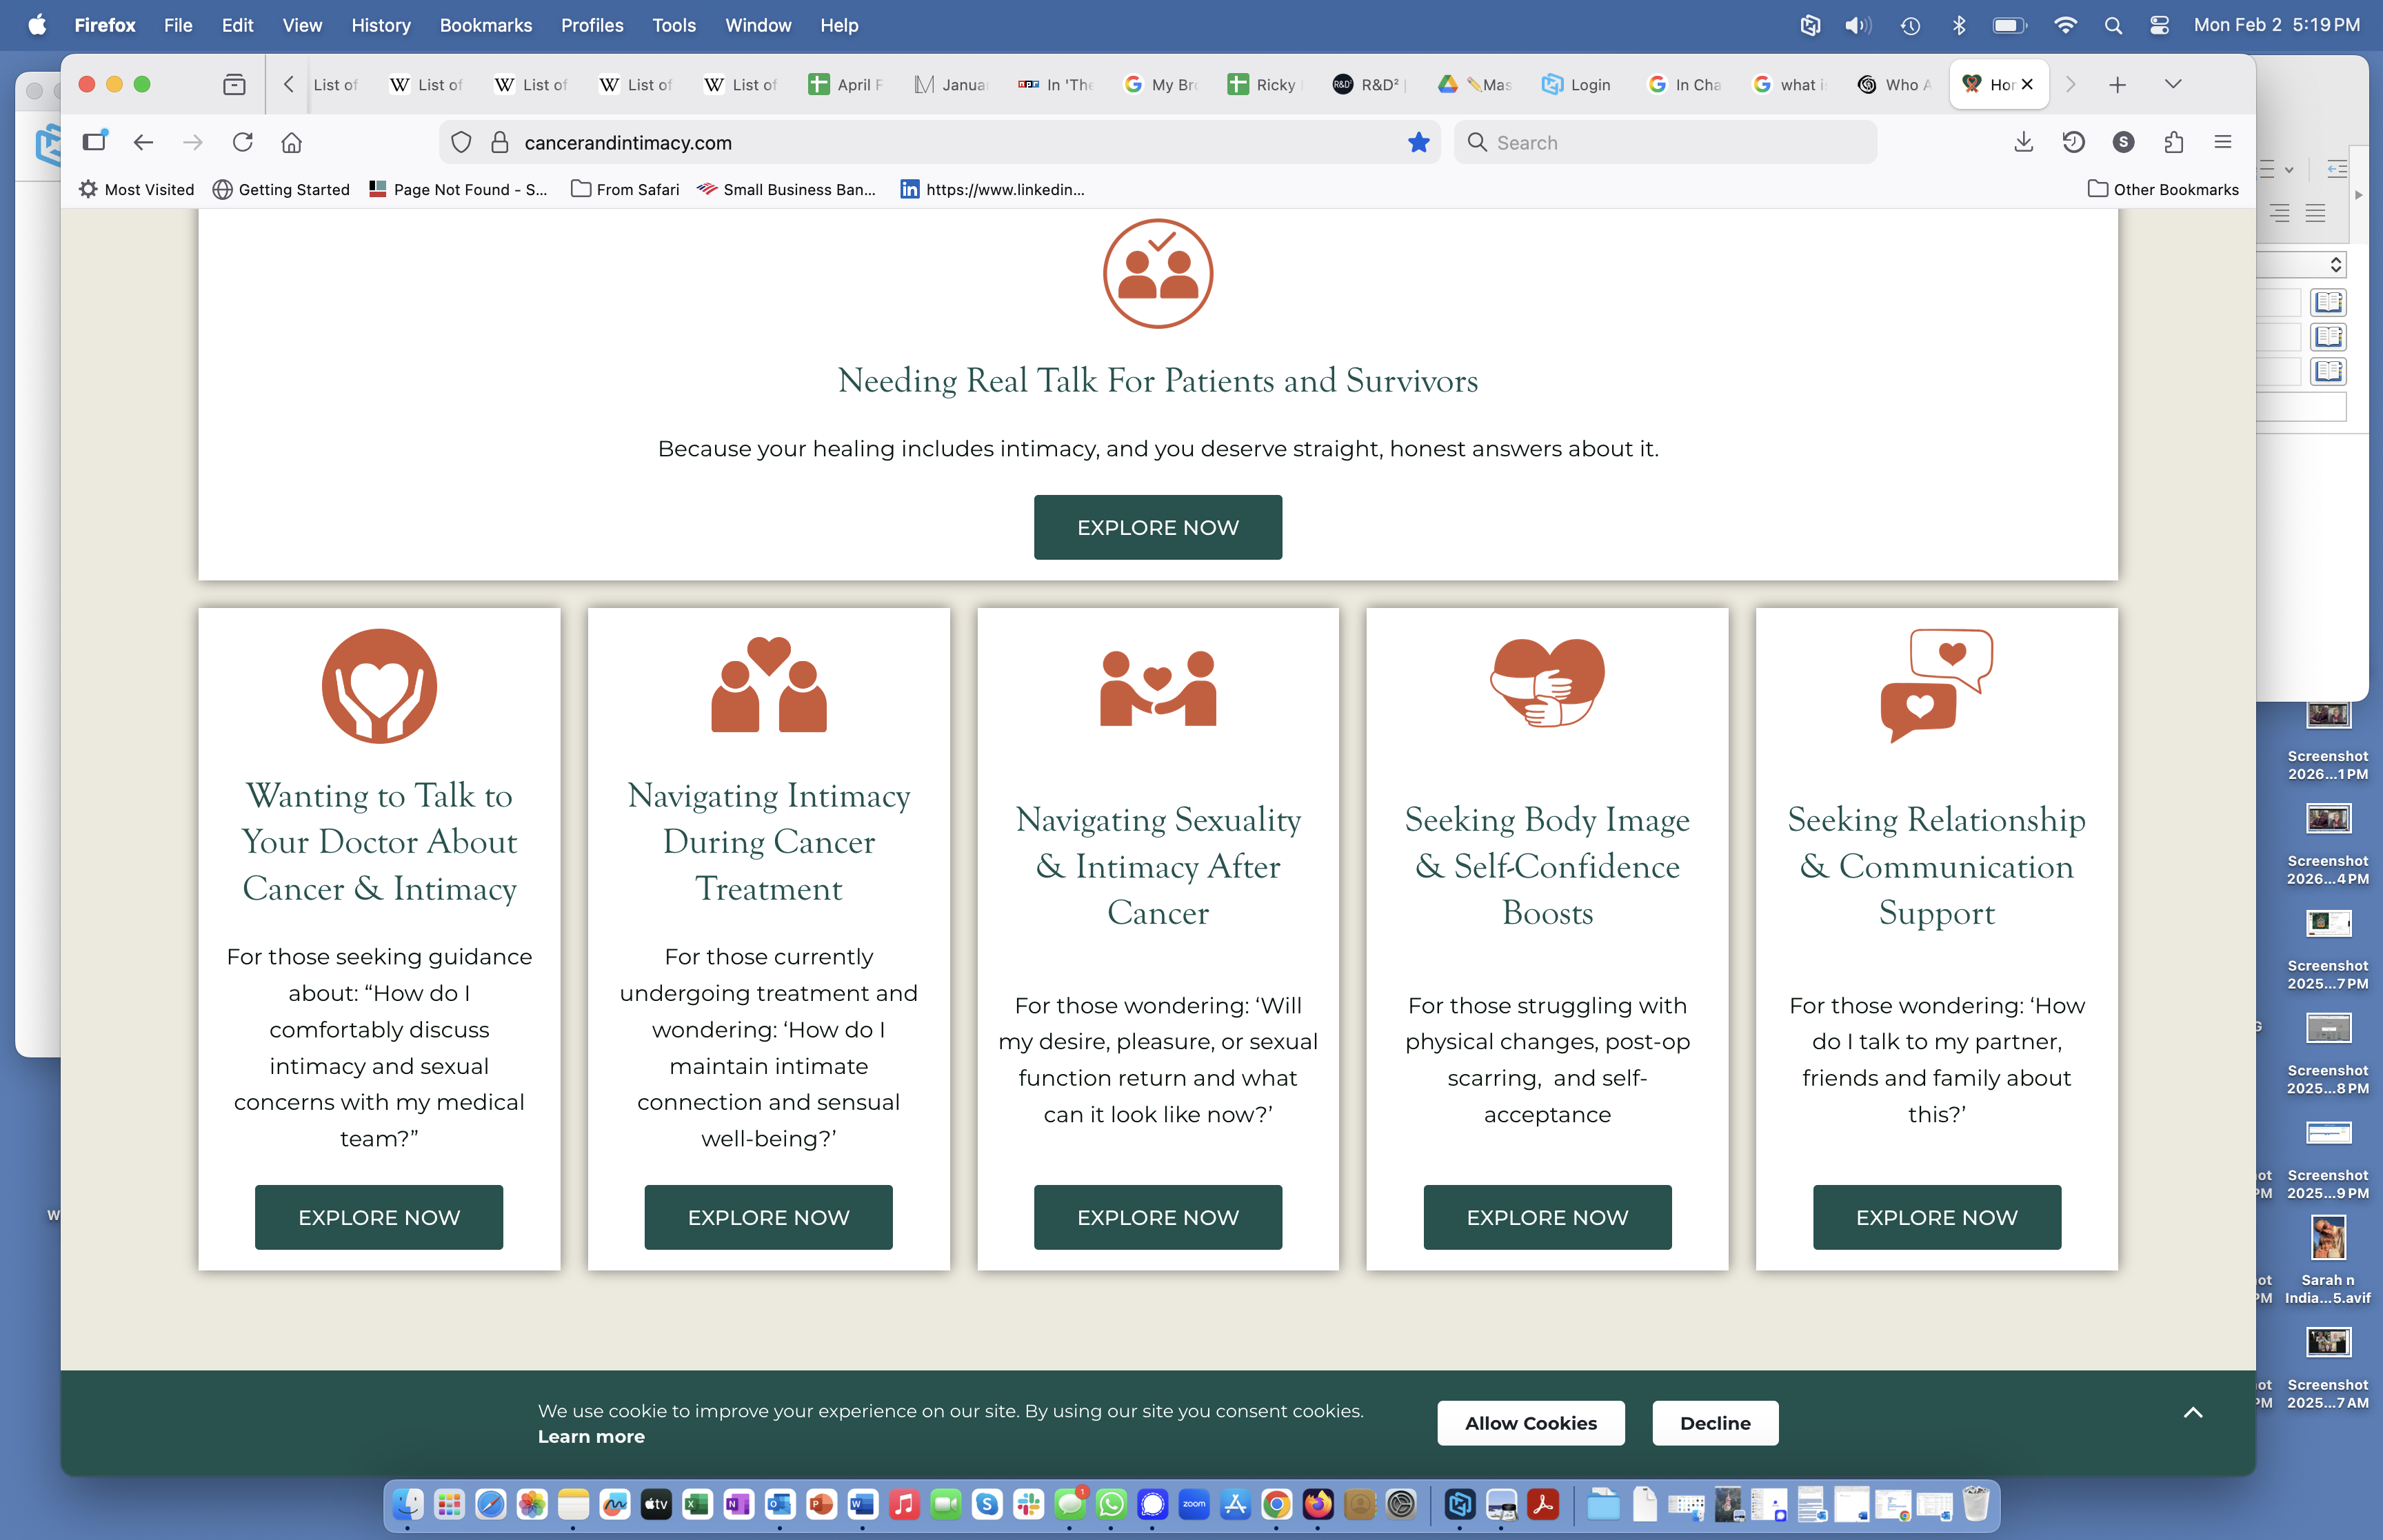Open macOS Control Center toggle icon
This screenshot has width=2383, height=1540.
[2159, 25]
